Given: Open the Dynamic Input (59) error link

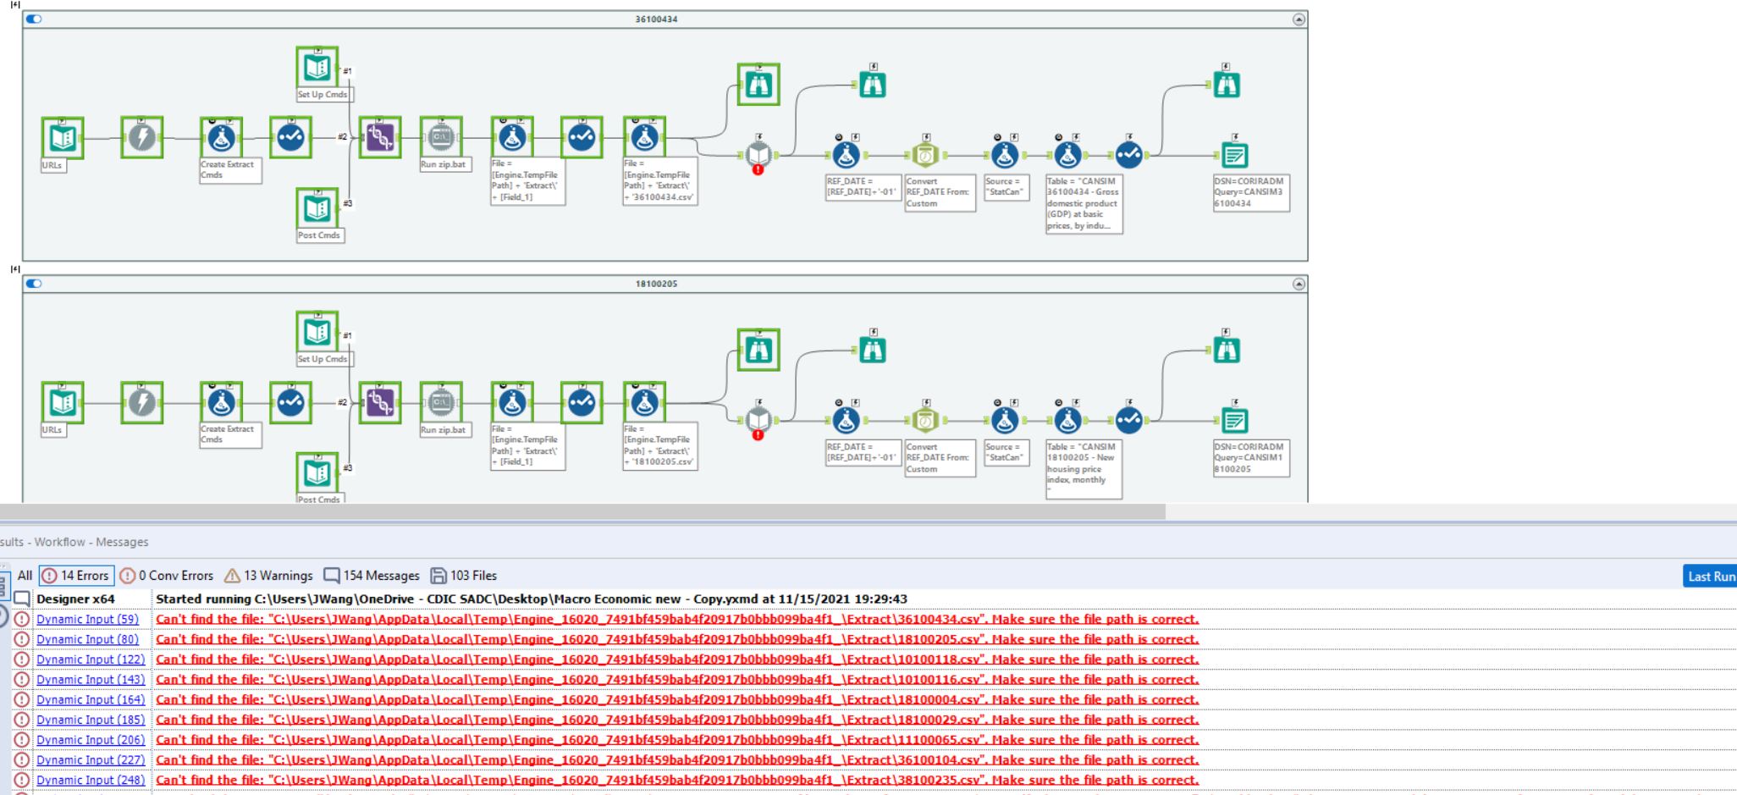Looking at the screenshot, I should (87, 619).
